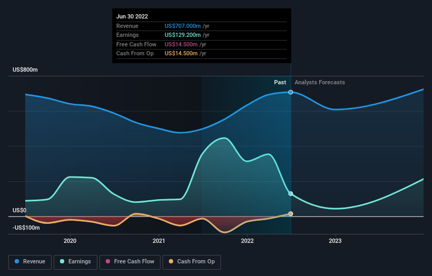Click the Analysts Forecasts label
Viewport: 432px width, 276px height.
coord(319,82)
